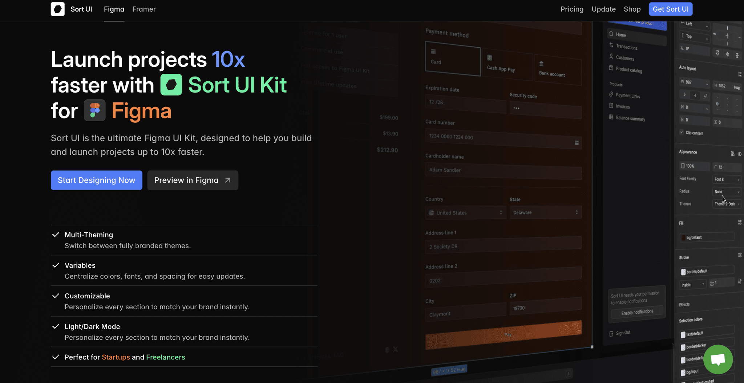Viewport: 744px width, 383px height.
Task: Open the Pricing menu item
Action: pos(572,9)
